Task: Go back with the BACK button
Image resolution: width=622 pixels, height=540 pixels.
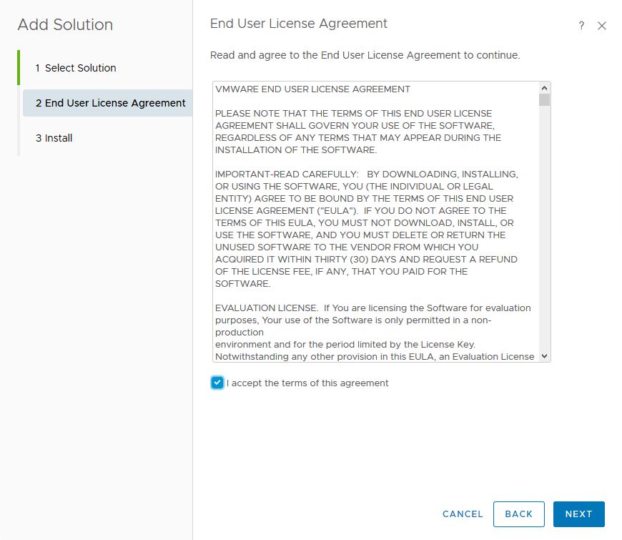Action: [x=518, y=514]
